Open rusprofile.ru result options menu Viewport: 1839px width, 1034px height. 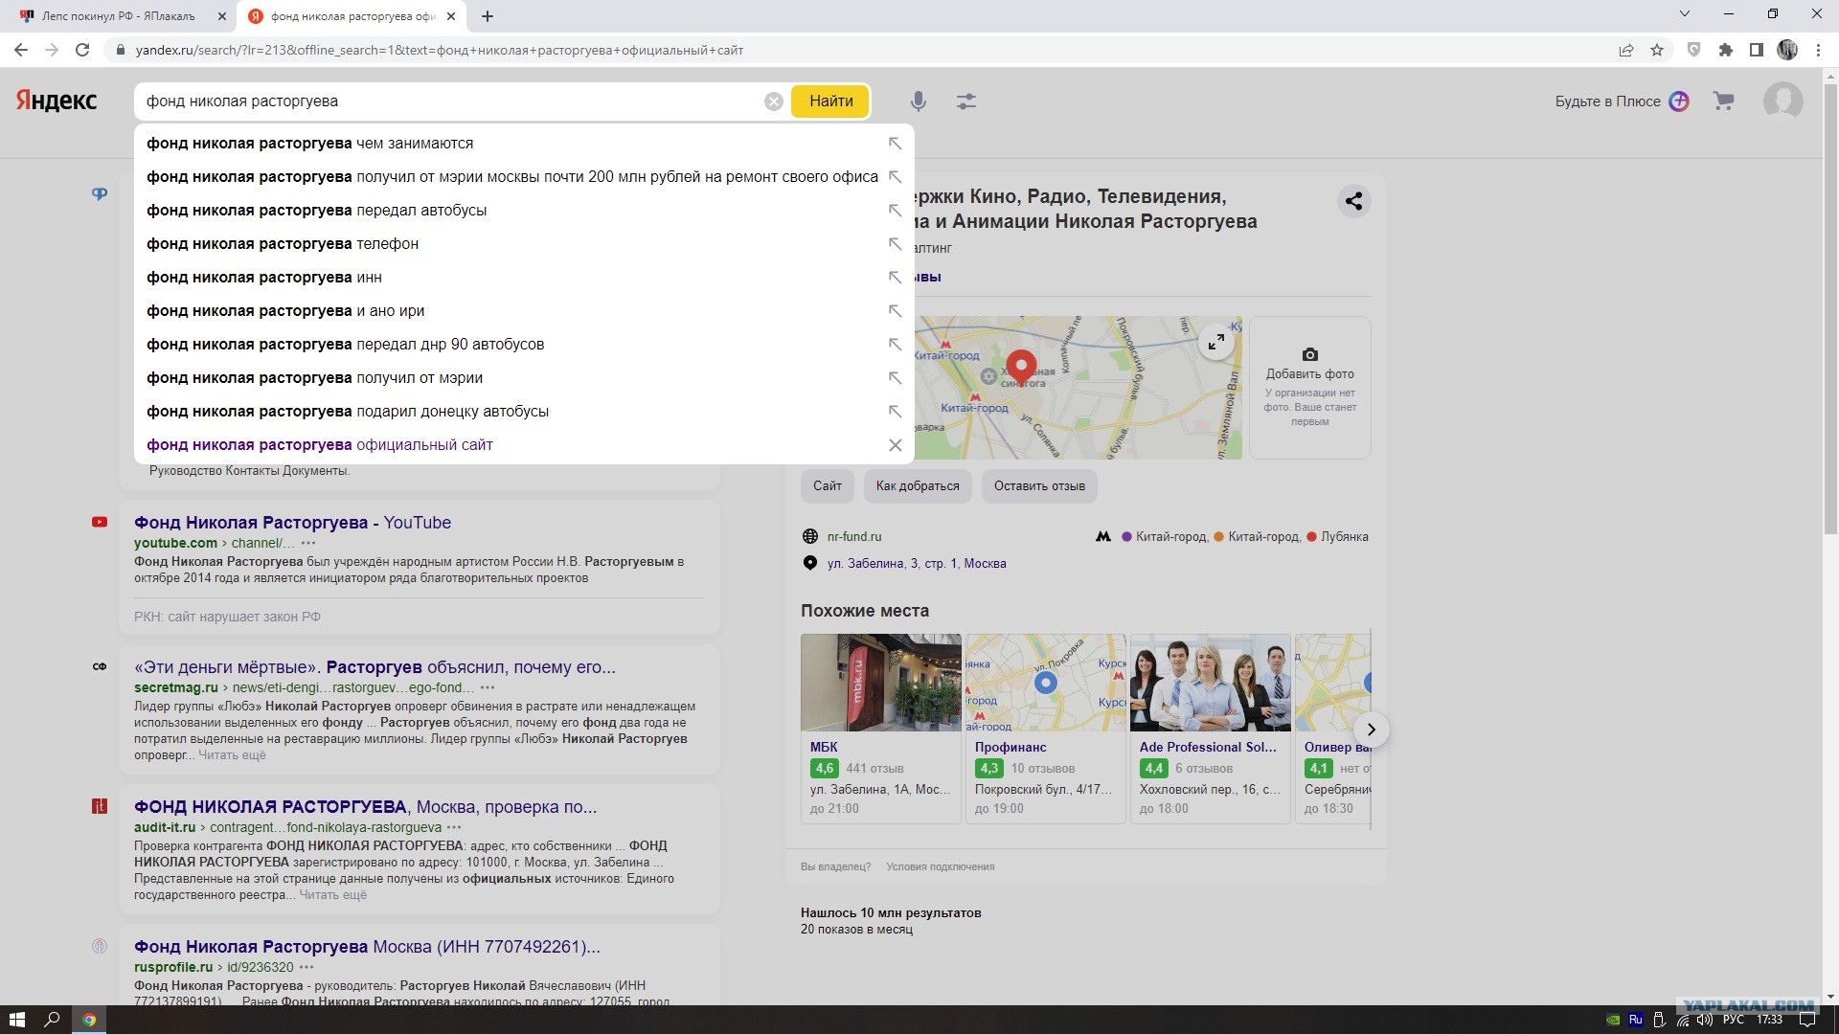coord(306,967)
